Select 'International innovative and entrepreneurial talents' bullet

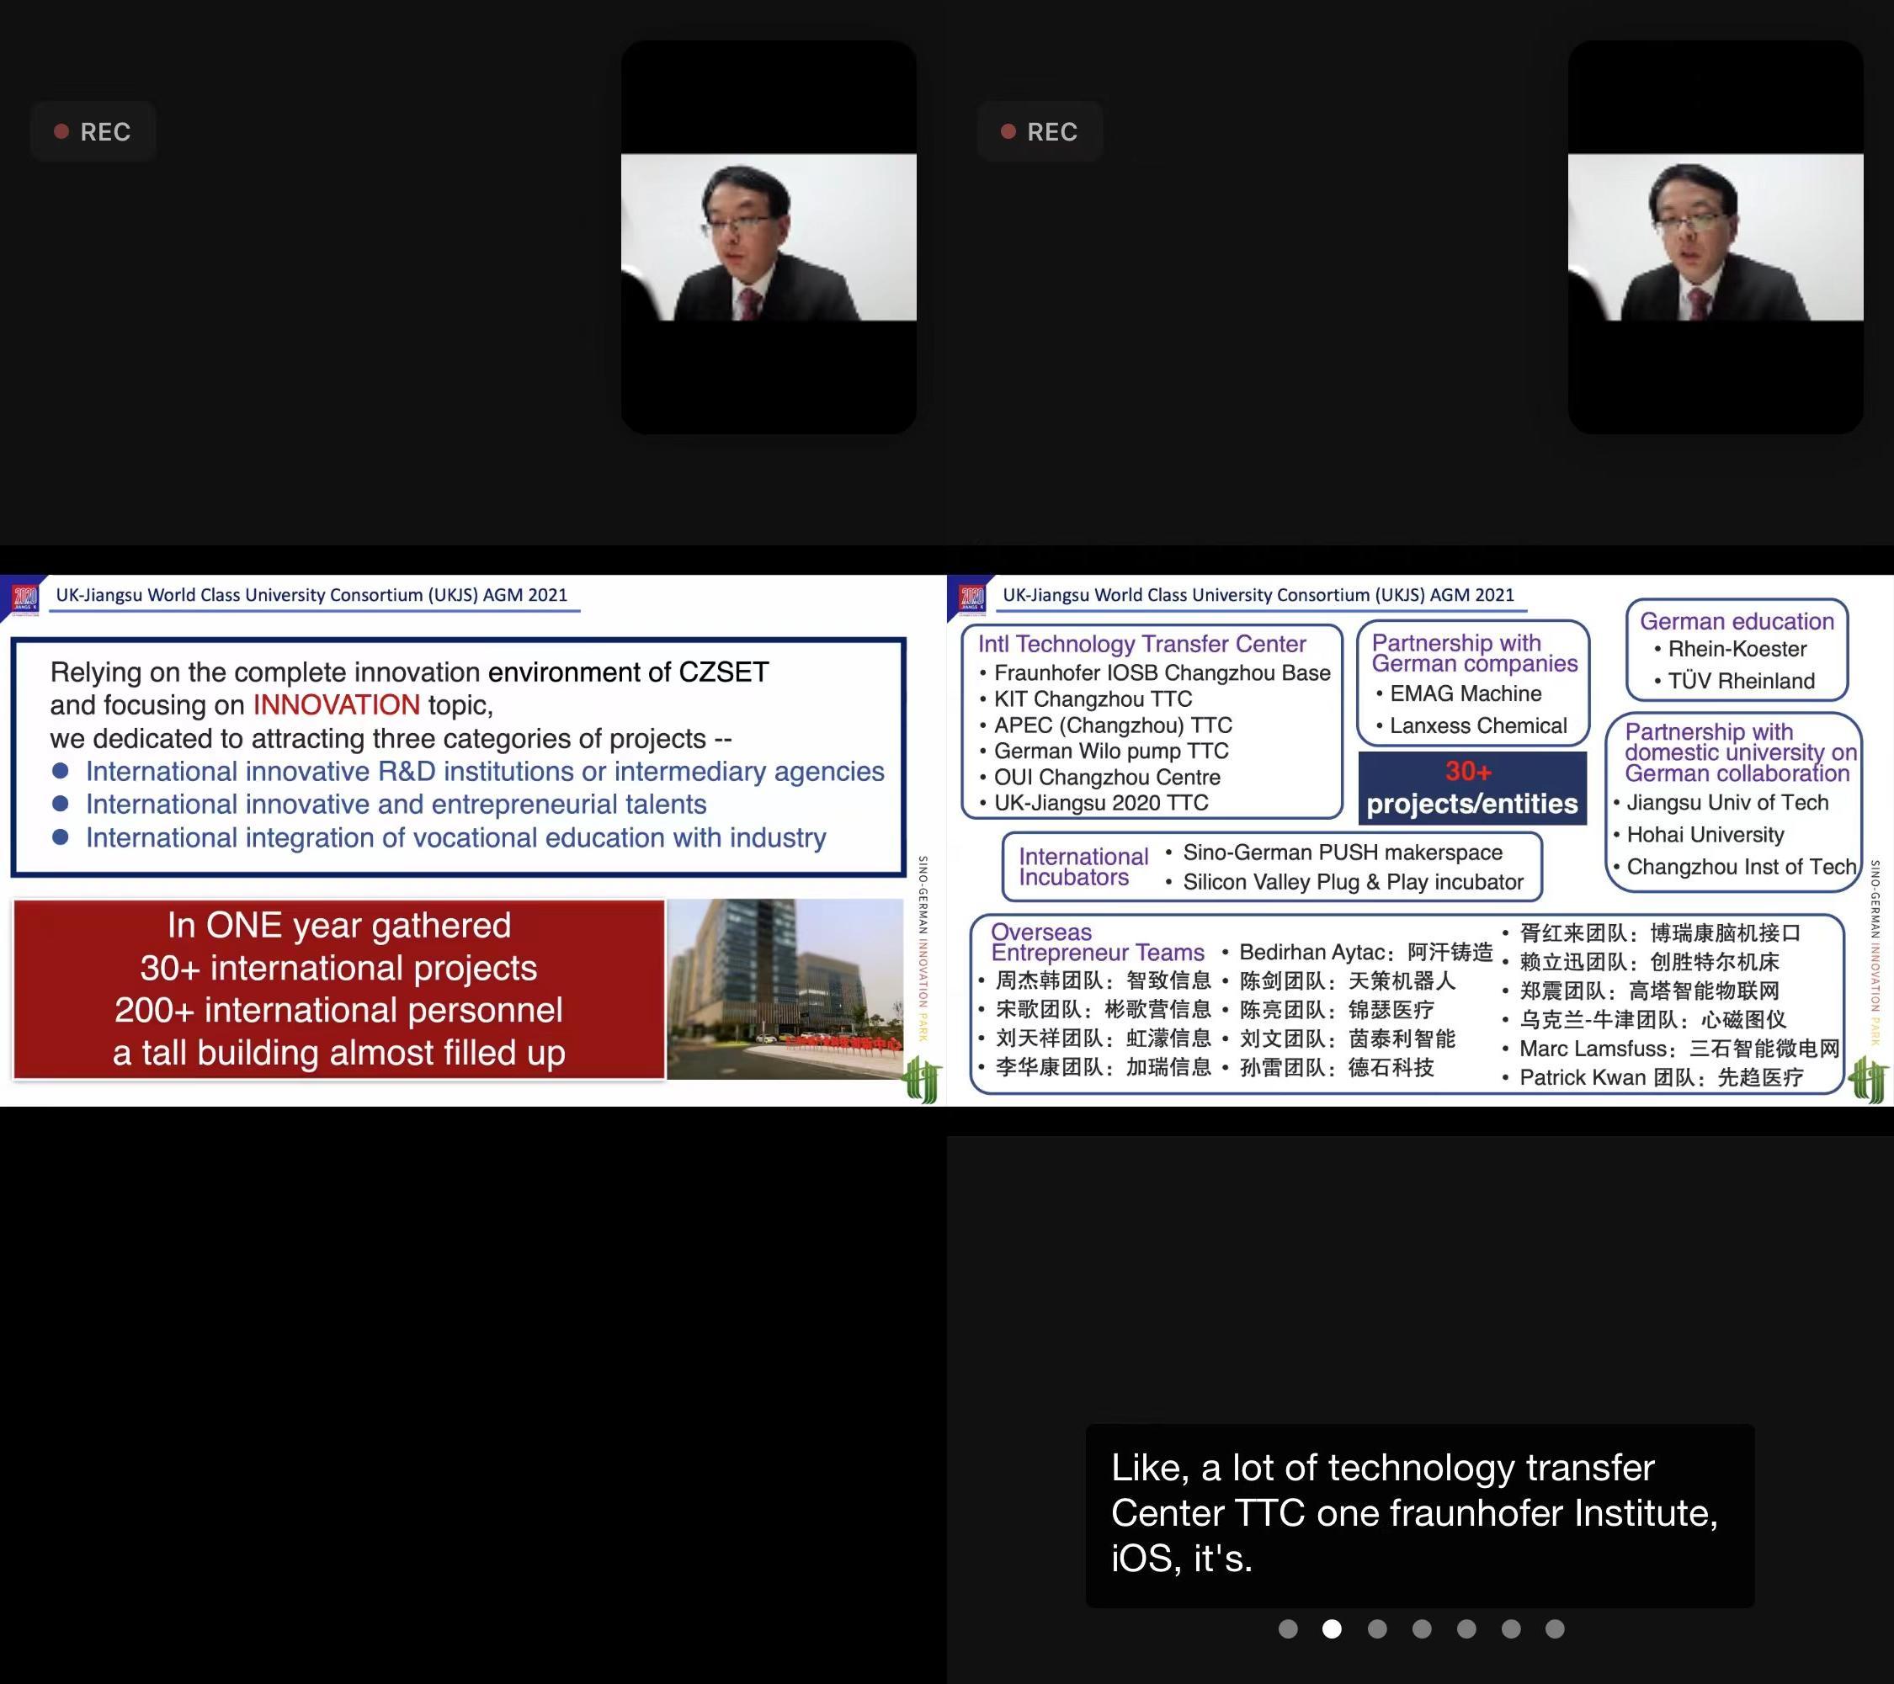[396, 804]
